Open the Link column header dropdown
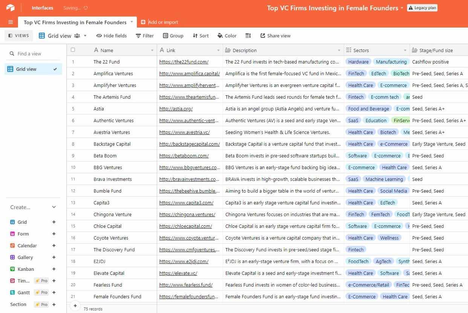 (x=218, y=50)
